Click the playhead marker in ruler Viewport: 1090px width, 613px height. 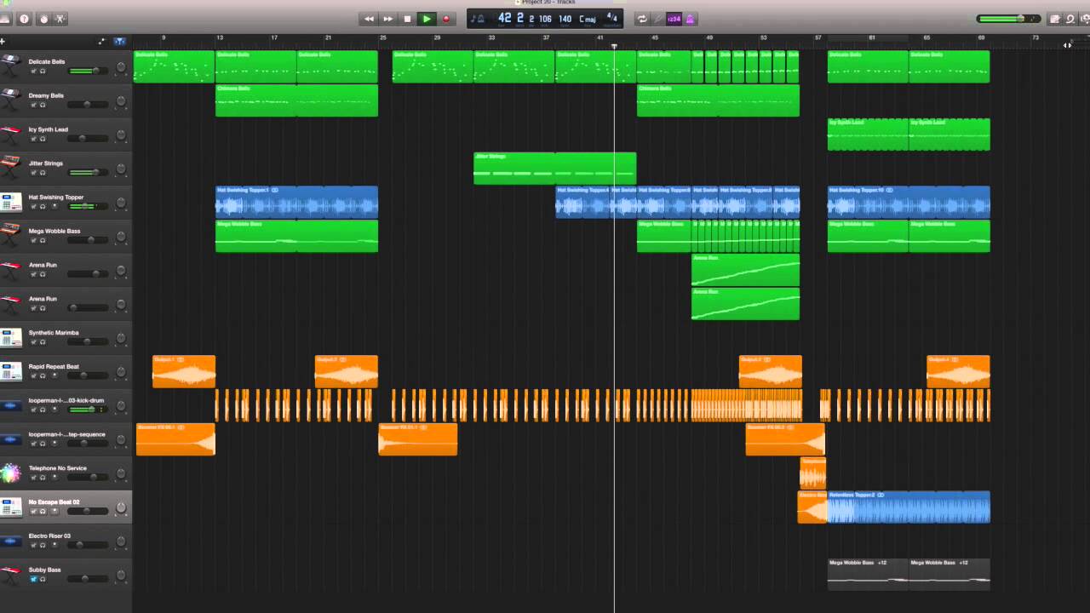(614, 46)
